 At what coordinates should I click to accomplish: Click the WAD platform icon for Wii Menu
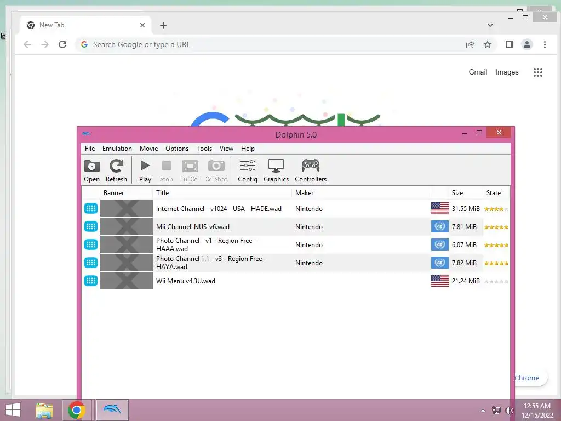(x=91, y=281)
